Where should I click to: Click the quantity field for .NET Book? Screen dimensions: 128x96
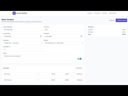[x=43, y=74]
